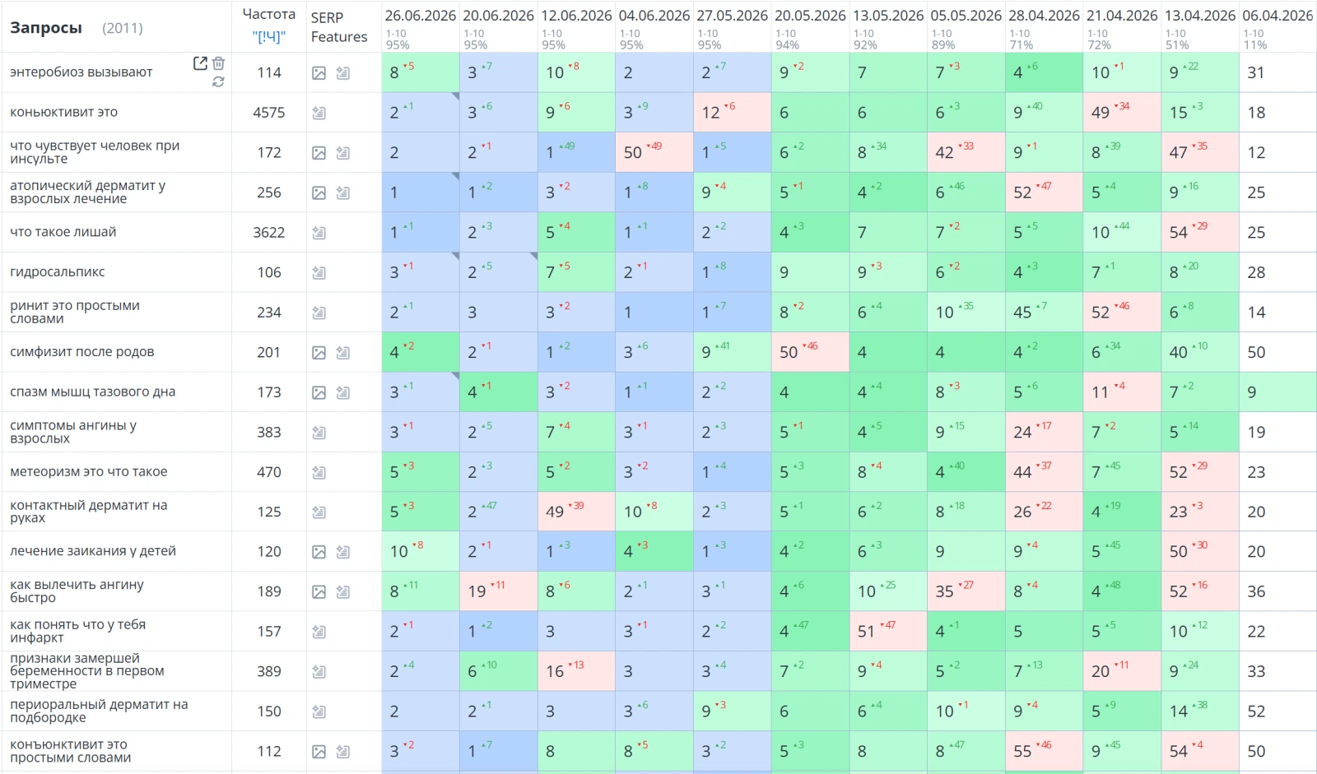
Task: Click the image icon for спазм мышц тазового дна
Action: tap(319, 393)
